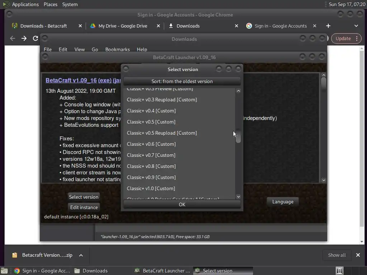The image size is (367, 275).
Task: Click Downloads window title menu button
Action: click(x=45, y=38)
